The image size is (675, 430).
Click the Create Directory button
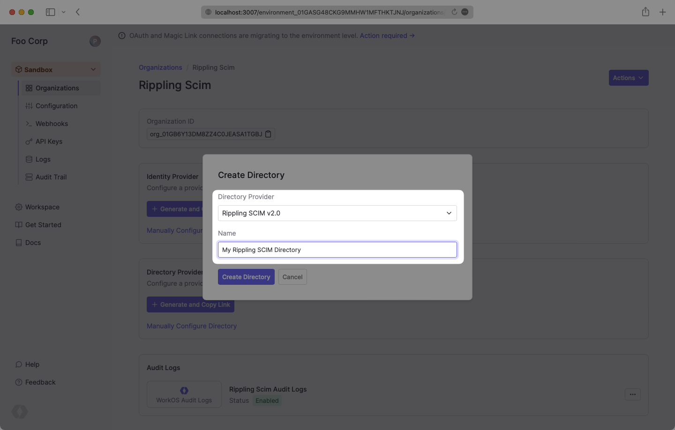(x=246, y=277)
